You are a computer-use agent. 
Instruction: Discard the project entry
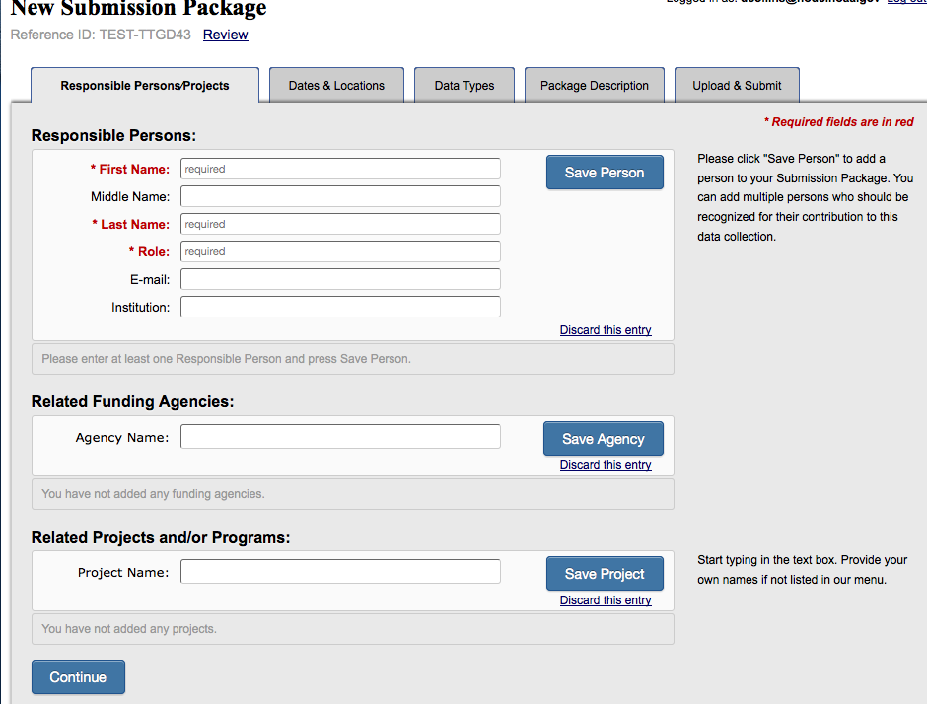tap(606, 600)
